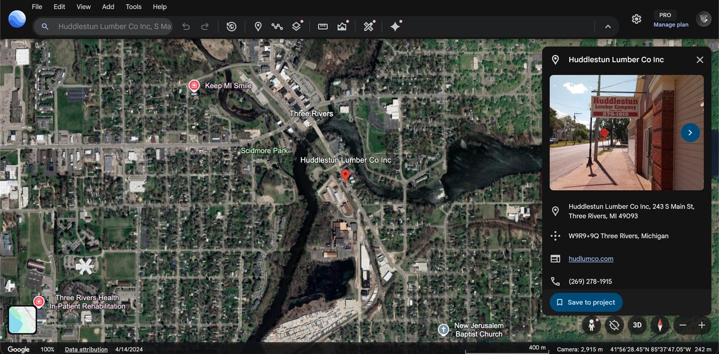The height and width of the screenshot is (354, 719).
Task: Open the View menu
Action: click(84, 7)
